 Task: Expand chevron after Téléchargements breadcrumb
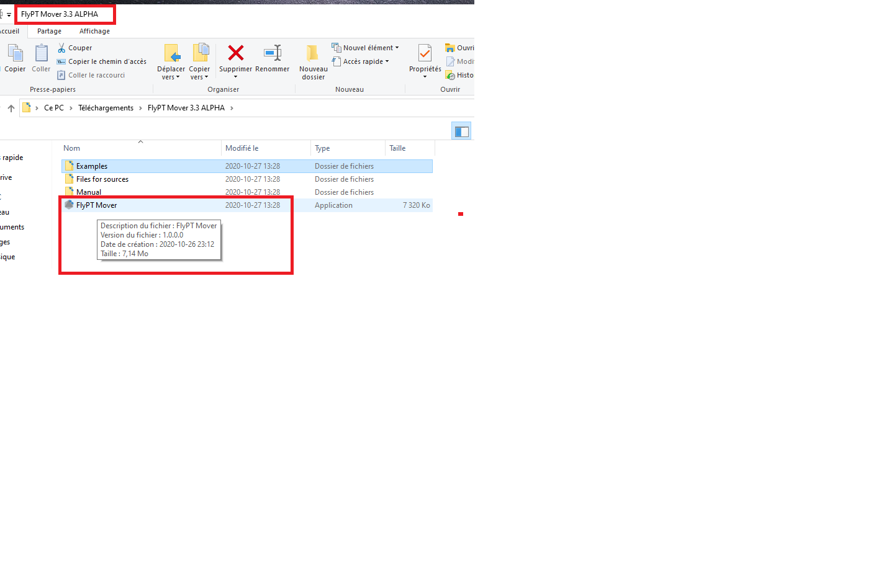click(140, 108)
